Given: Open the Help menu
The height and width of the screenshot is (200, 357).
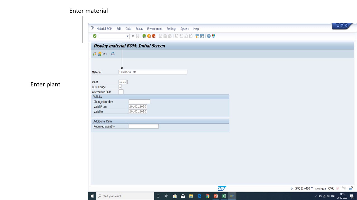Looking at the screenshot, I should [196, 29].
